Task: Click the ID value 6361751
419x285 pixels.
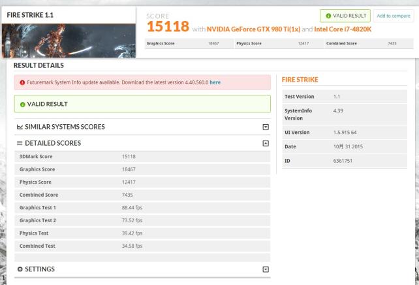Action: click(x=343, y=161)
